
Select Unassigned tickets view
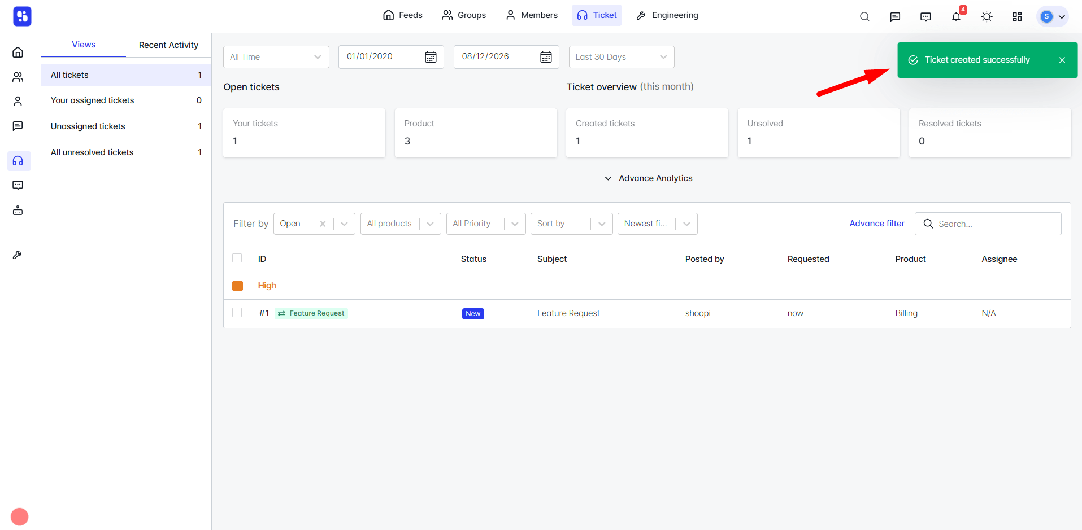[126, 126]
